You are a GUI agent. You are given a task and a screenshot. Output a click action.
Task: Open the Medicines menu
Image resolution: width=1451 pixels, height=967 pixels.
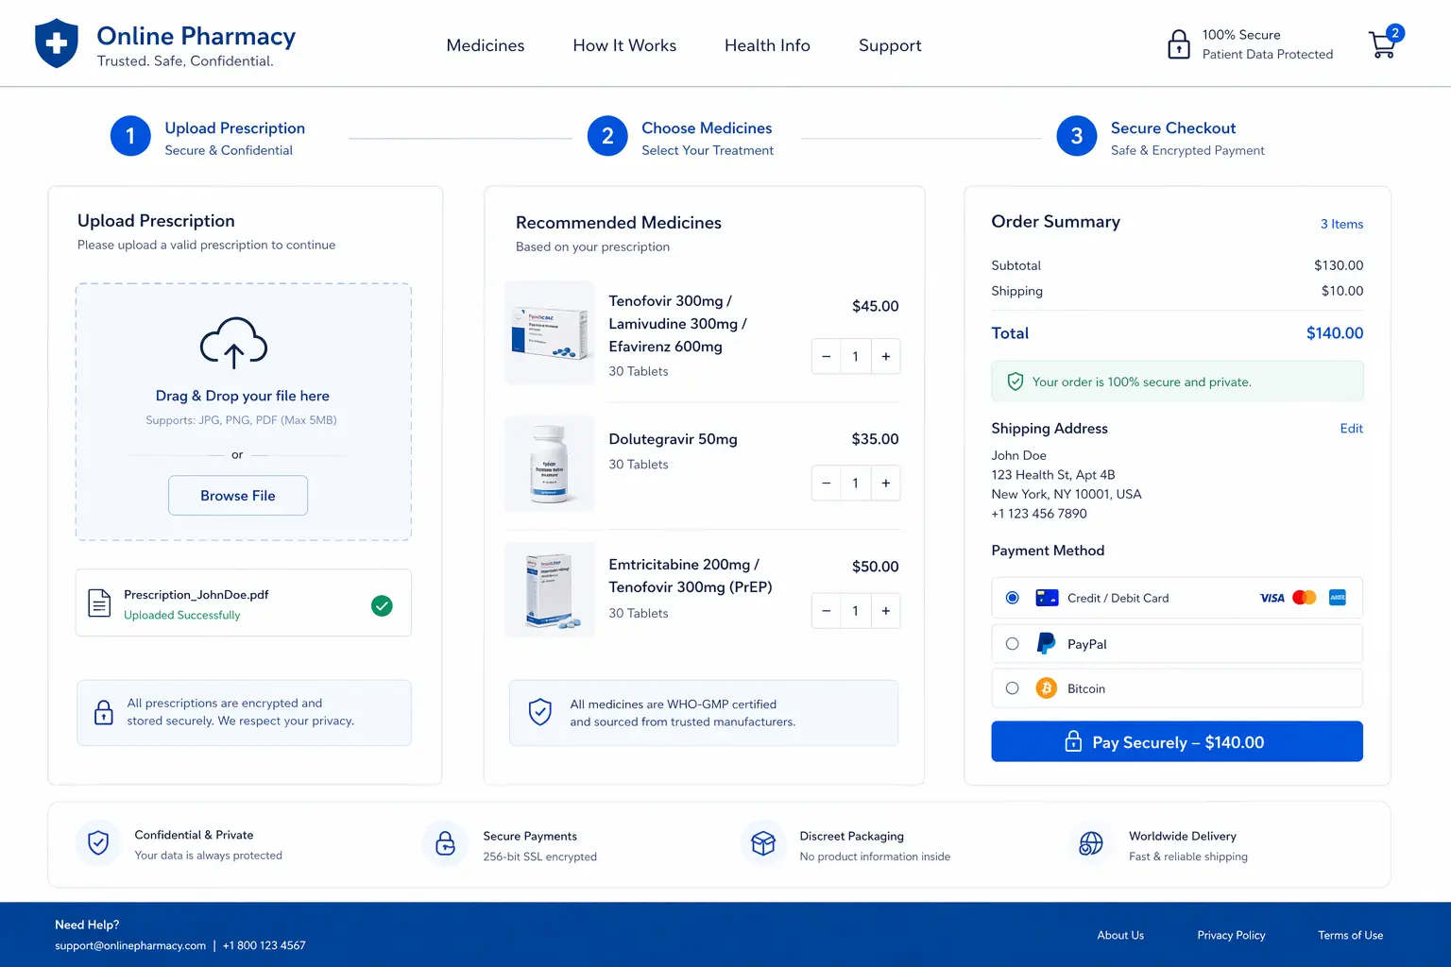point(485,45)
